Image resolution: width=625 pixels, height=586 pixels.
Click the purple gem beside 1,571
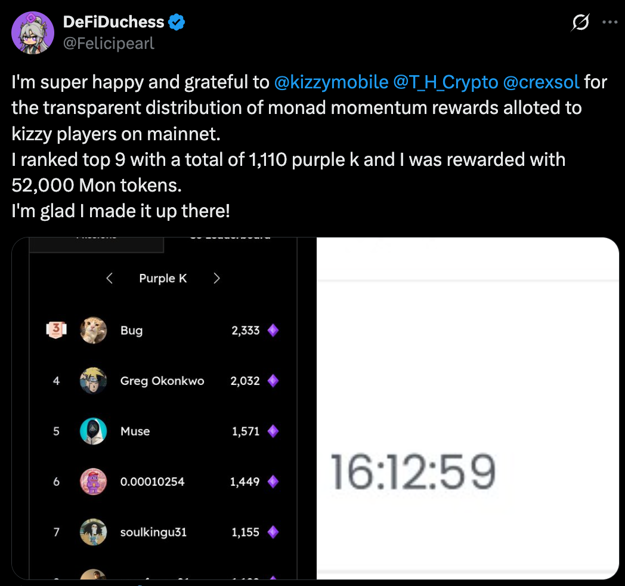(x=273, y=431)
